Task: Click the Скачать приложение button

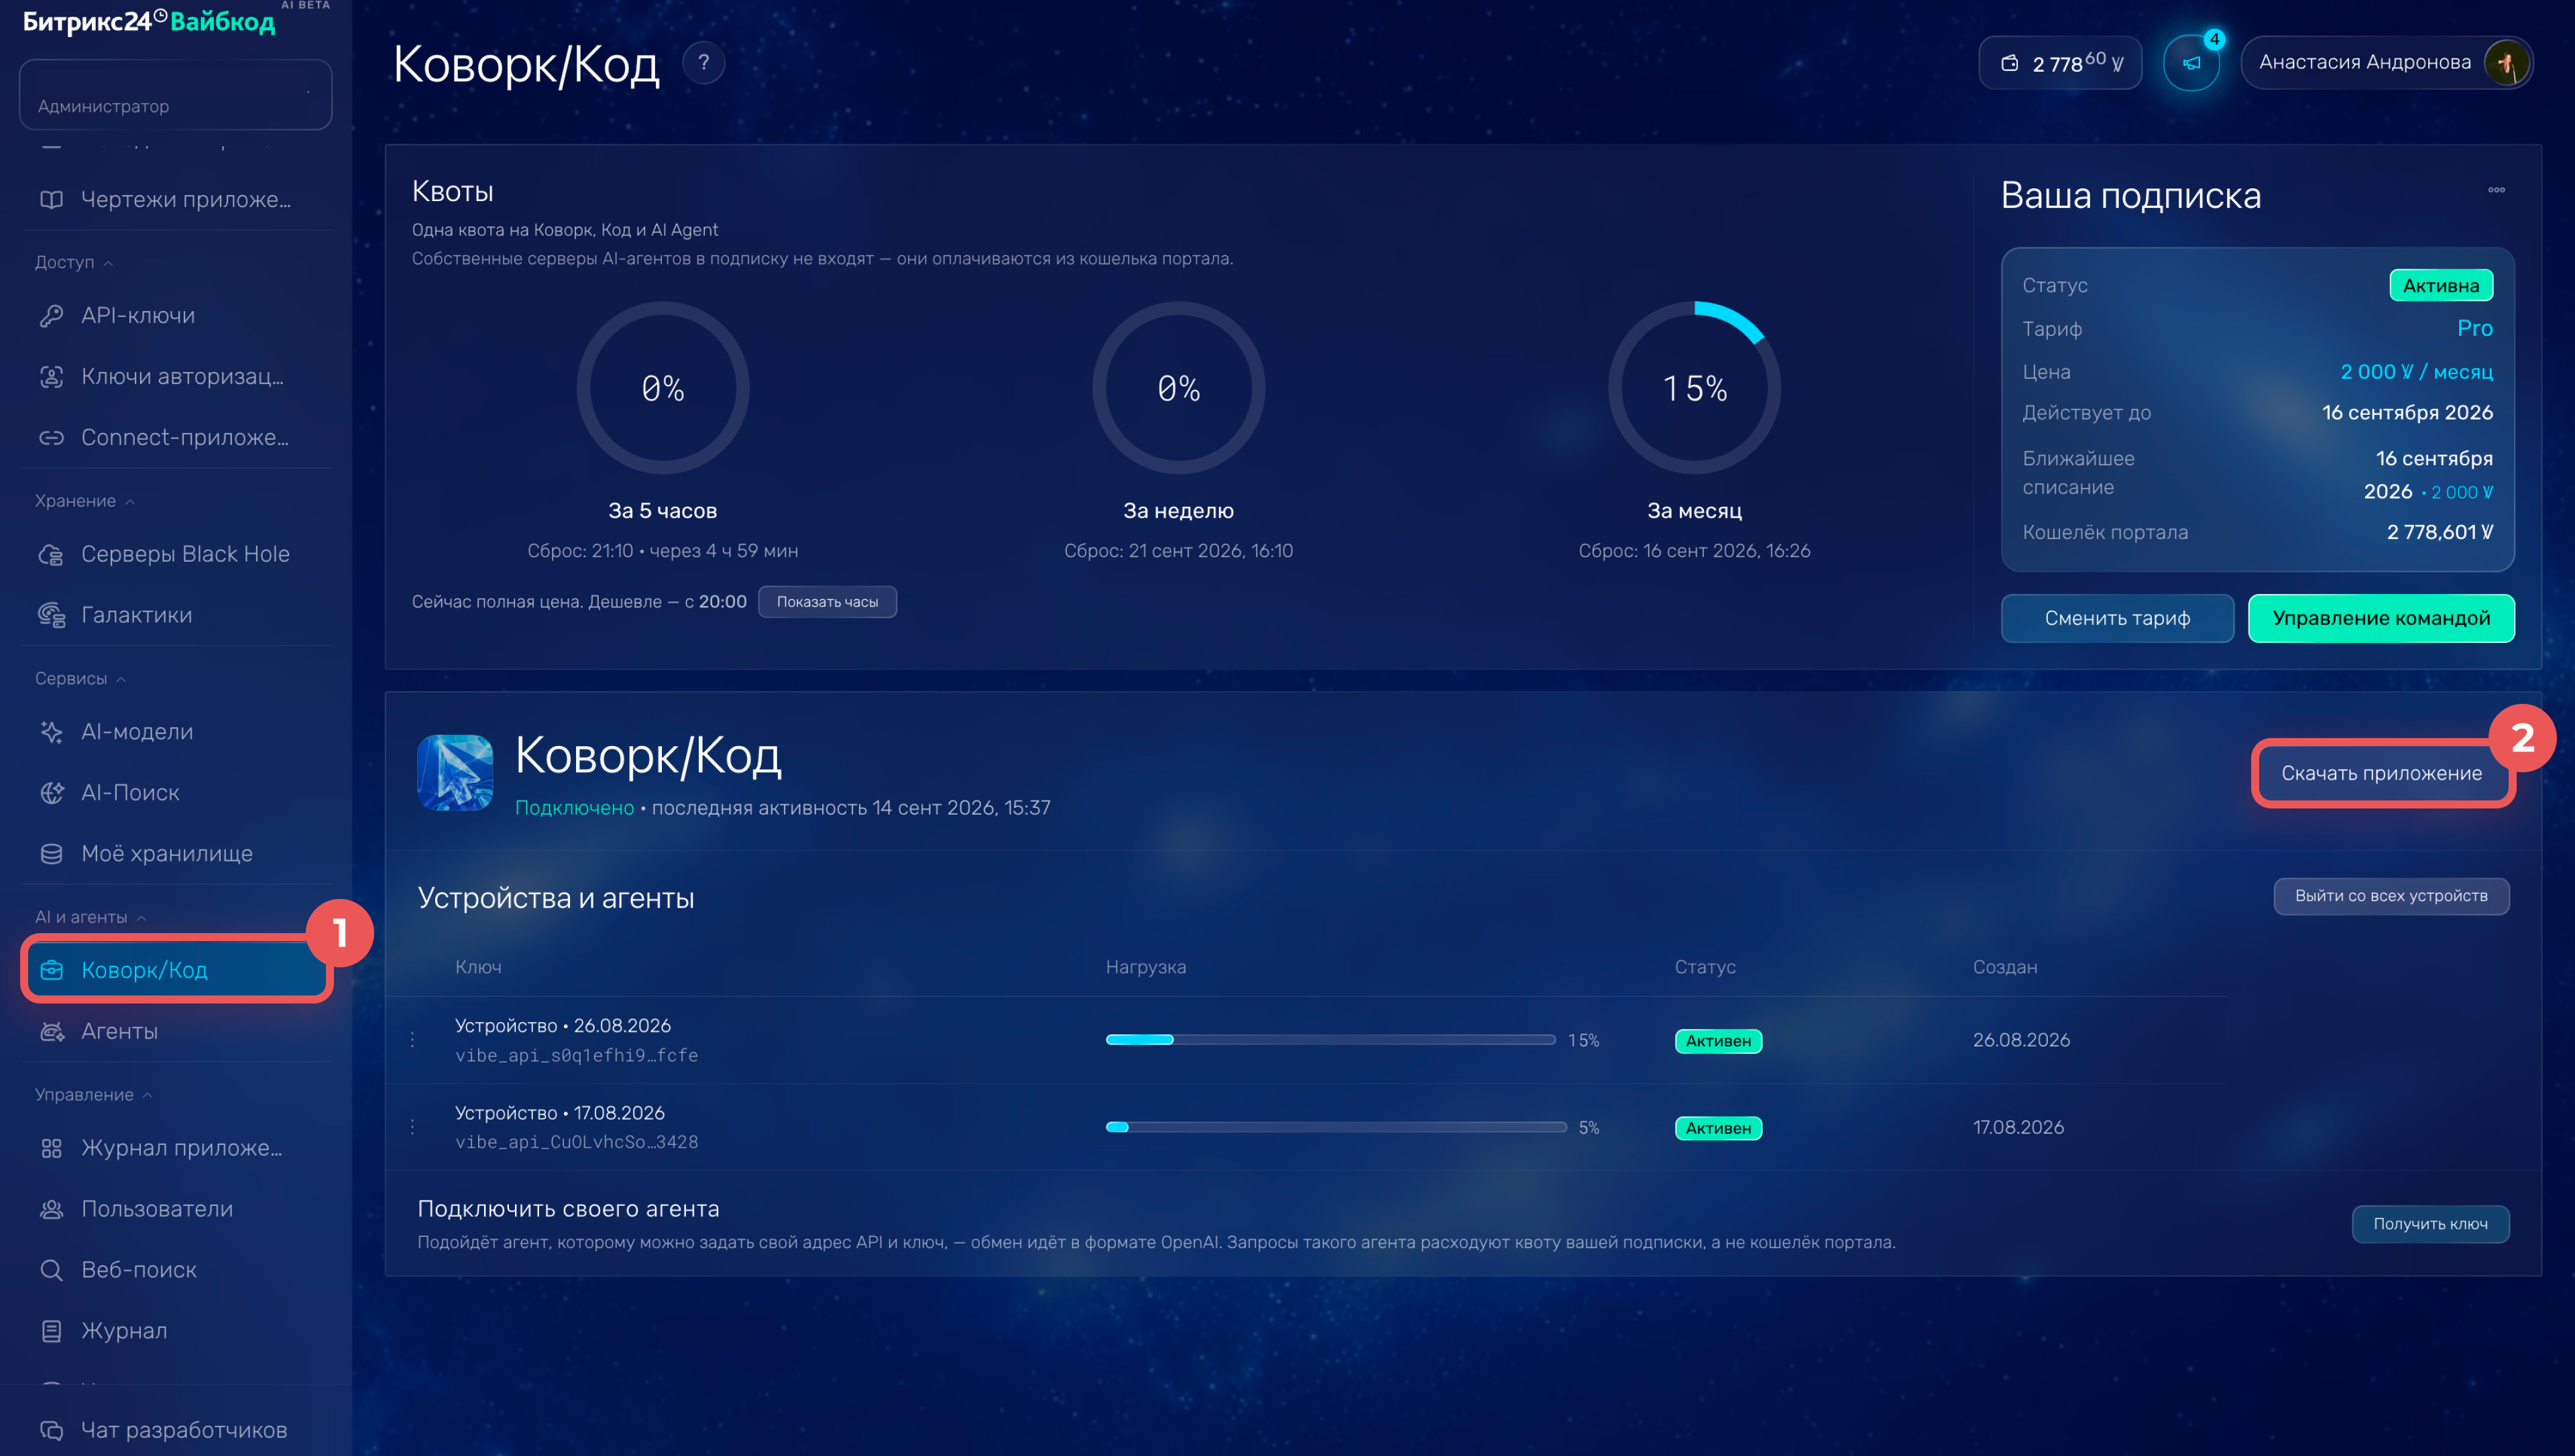Action: 2381,773
